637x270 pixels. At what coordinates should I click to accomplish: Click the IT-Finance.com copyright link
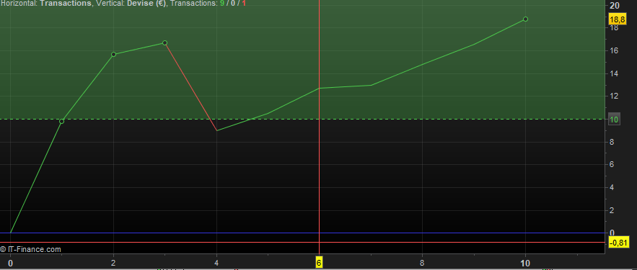(30, 249)
